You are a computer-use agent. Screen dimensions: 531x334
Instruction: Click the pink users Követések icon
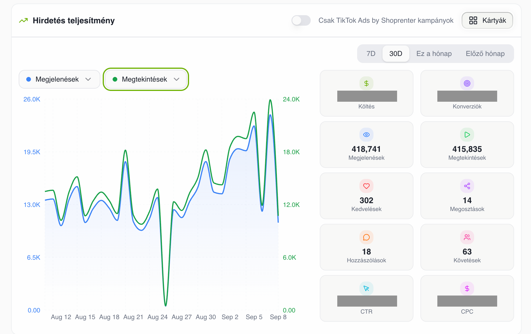coord(467,237)
